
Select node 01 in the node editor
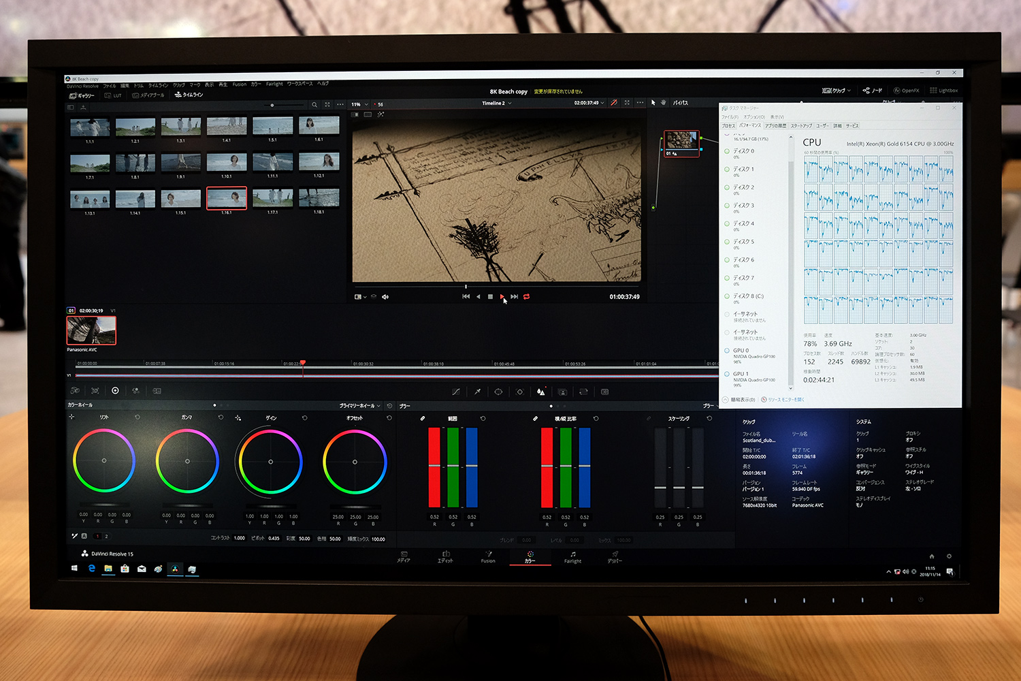click(x=681, y=144)
